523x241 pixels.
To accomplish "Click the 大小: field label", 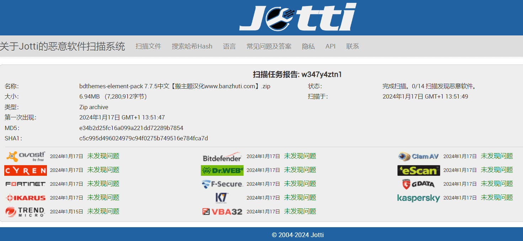I will click(x=11, y=96).
